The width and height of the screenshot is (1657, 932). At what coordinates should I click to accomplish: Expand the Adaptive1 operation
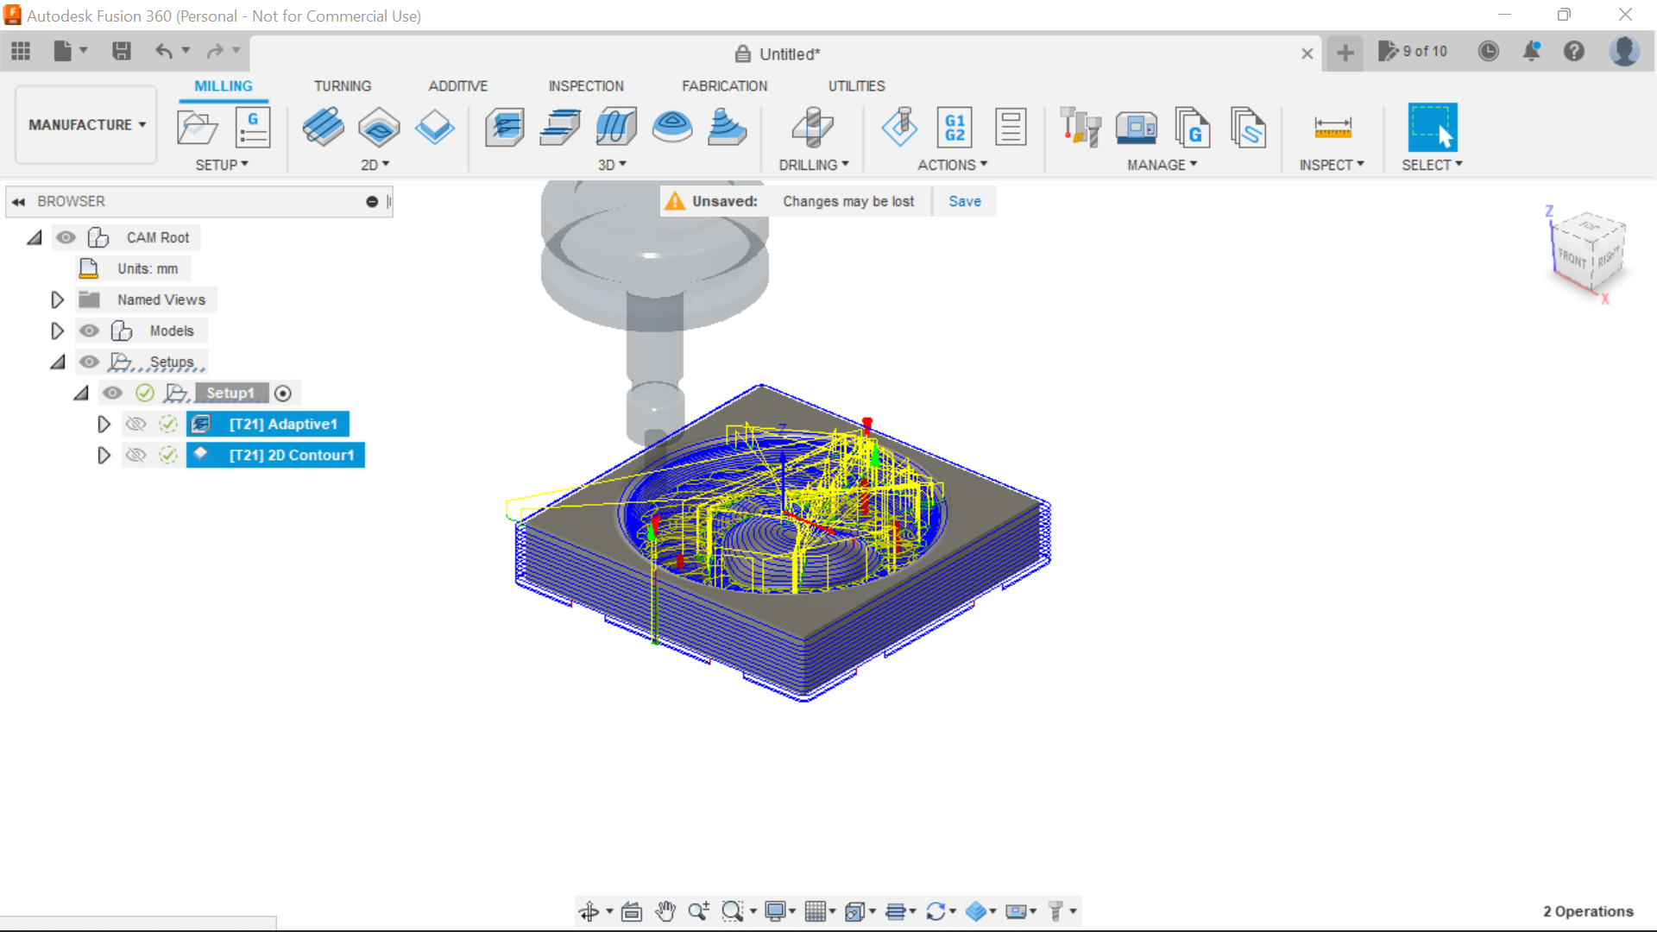coord(104,424)
